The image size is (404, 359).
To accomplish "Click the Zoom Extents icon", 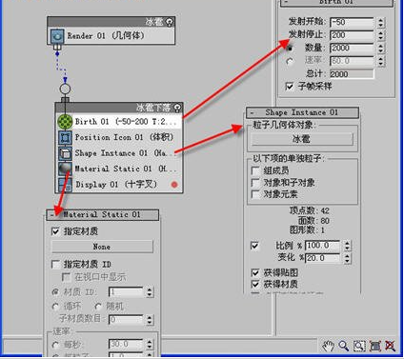I will click(x=375, y=346).
